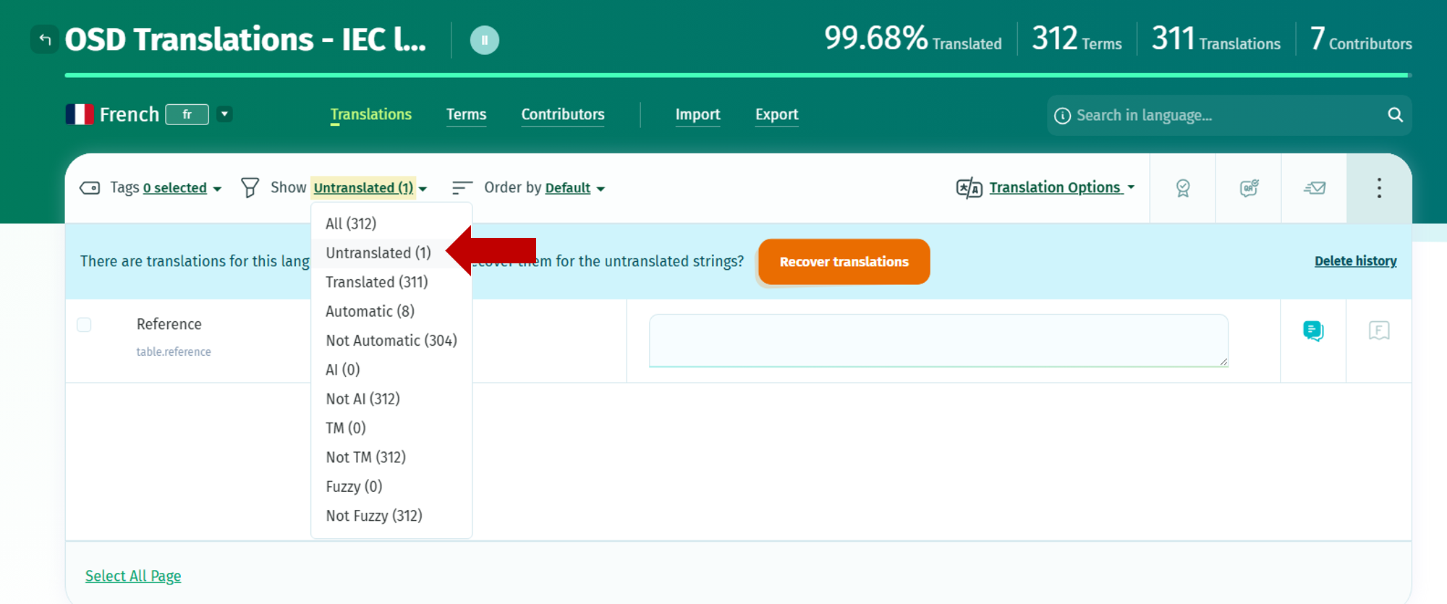The width and height of the screenshot is (1447, 604).
Task: Filter by Translated (311)
Action: [x=391, y=282]
